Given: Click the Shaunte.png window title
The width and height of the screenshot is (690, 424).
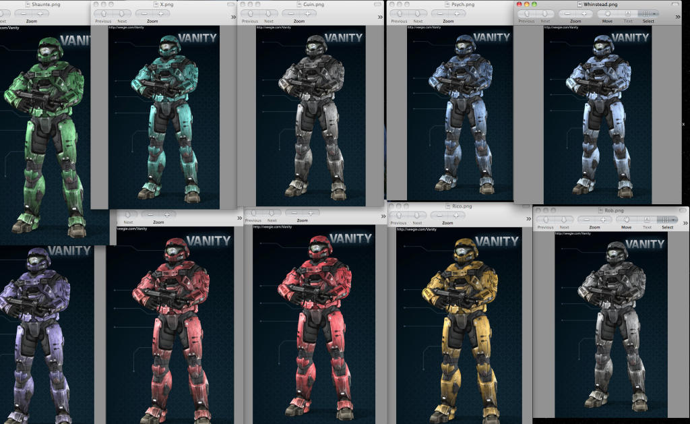Looking at the screenshot, I should point(46,5).
